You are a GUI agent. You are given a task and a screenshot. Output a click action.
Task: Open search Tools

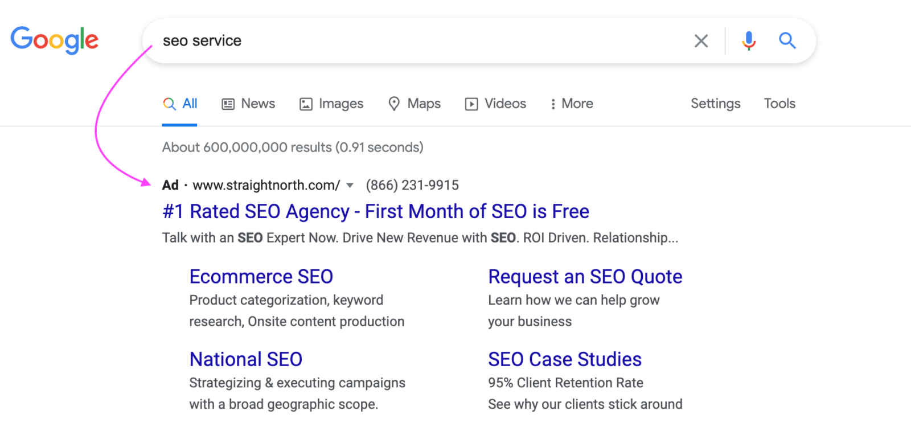tap(779, 104)
